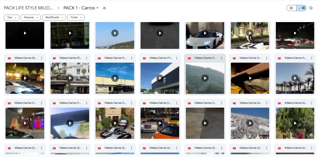This screenshot has height=157, width=317.
Task: Play the snowy mountain slope video
Action: point(250,123)
